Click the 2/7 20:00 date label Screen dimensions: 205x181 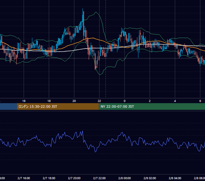pyautogui.click(x=74, y=178)
